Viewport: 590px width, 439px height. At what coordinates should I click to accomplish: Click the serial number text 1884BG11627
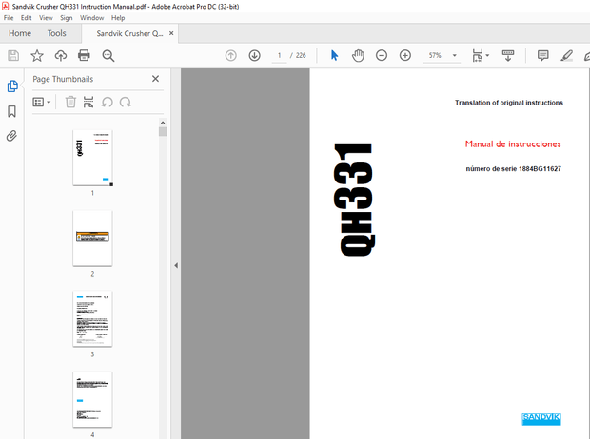pyautogui.click(x=540, y=169)
